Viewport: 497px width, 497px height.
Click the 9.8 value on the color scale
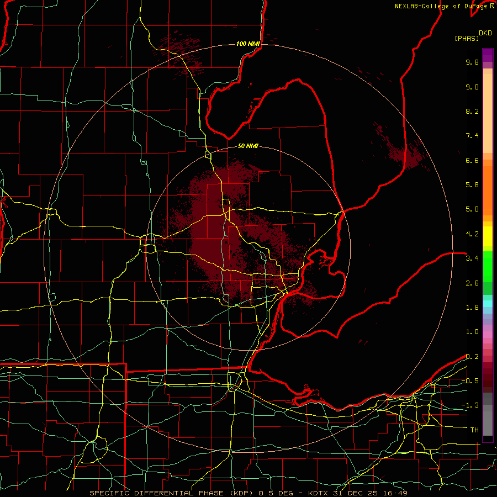(x=472, y=62)
